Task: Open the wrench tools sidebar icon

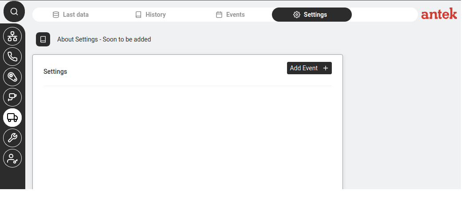Action: pyautogui.click(x=12, y=138)
